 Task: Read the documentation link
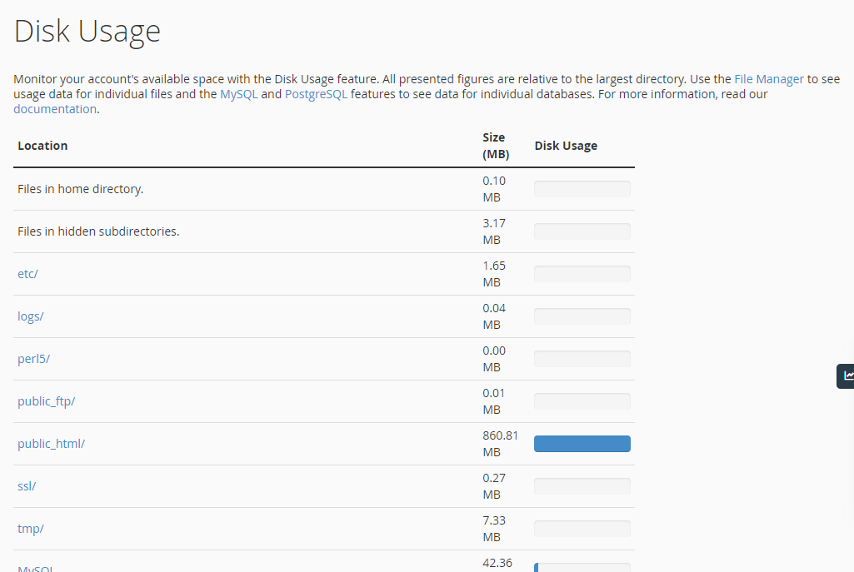55,108
